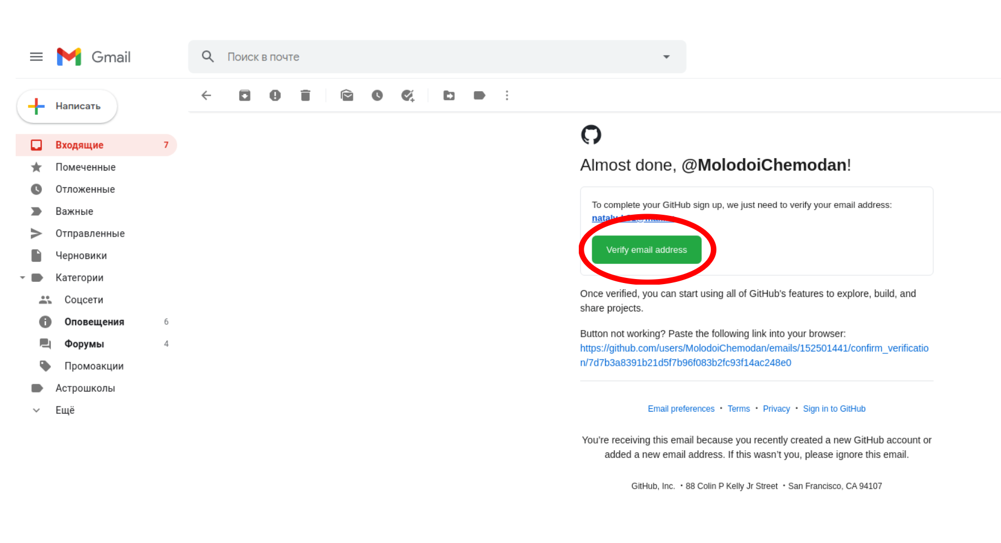Click 'Almost done, @MolodoiChemodan!' heading
The image size is (1001, 543).
(x=715, y=165)
